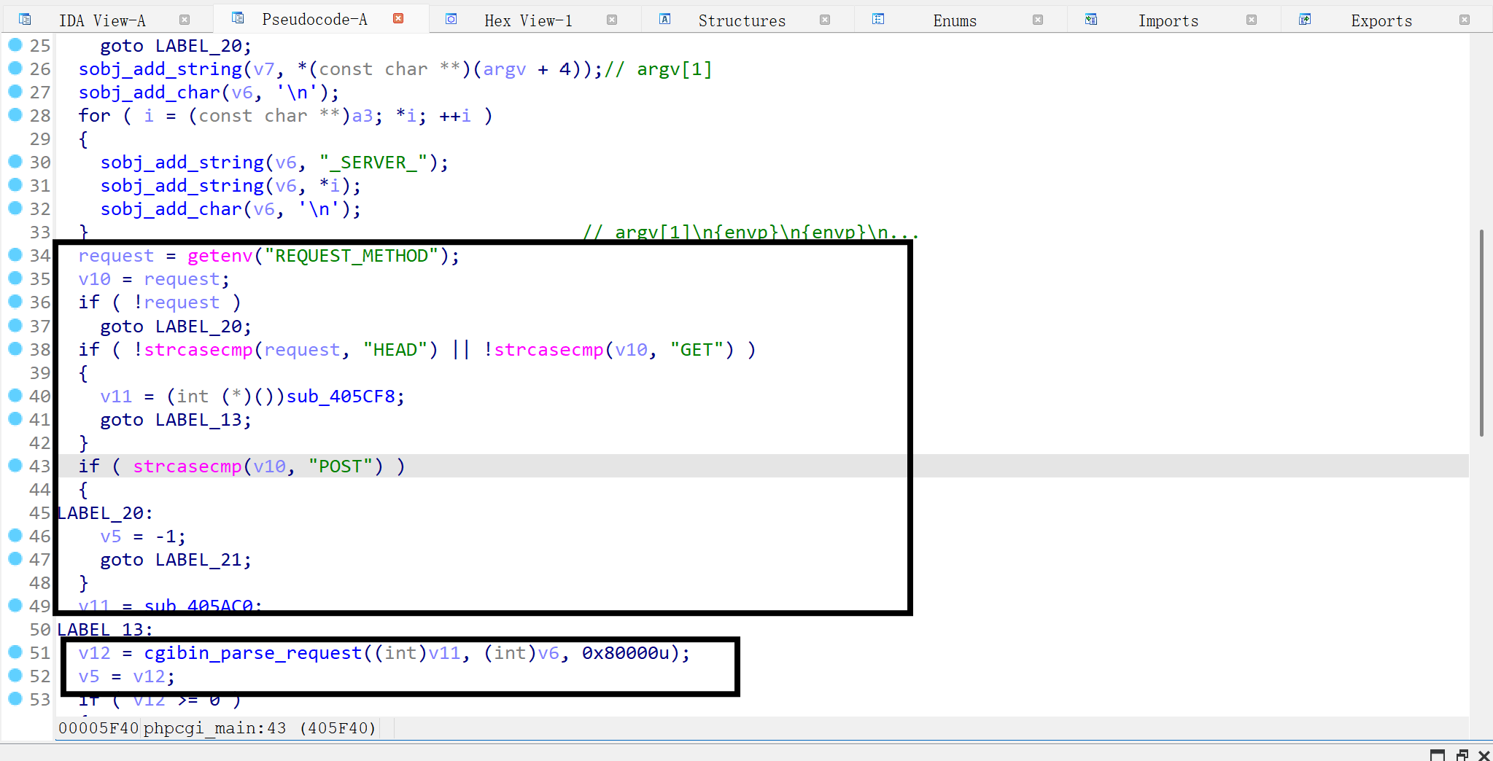1493x761 pixels.
Task: Click sobj_add_char call on line 27
Action: tap(150, 93)
